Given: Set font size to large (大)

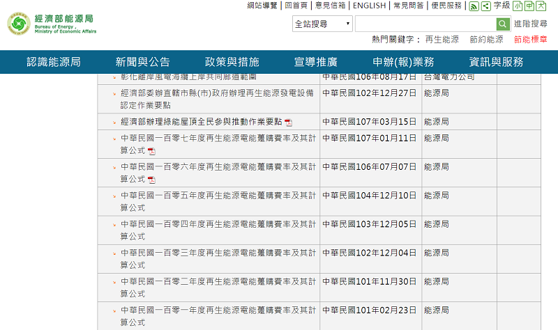Looking at the screenshot, I should point(541,6).
